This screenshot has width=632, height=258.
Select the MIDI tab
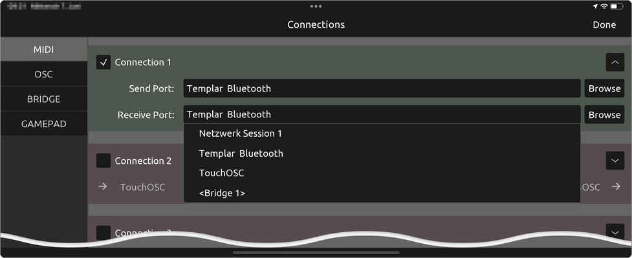click(43, 50)
